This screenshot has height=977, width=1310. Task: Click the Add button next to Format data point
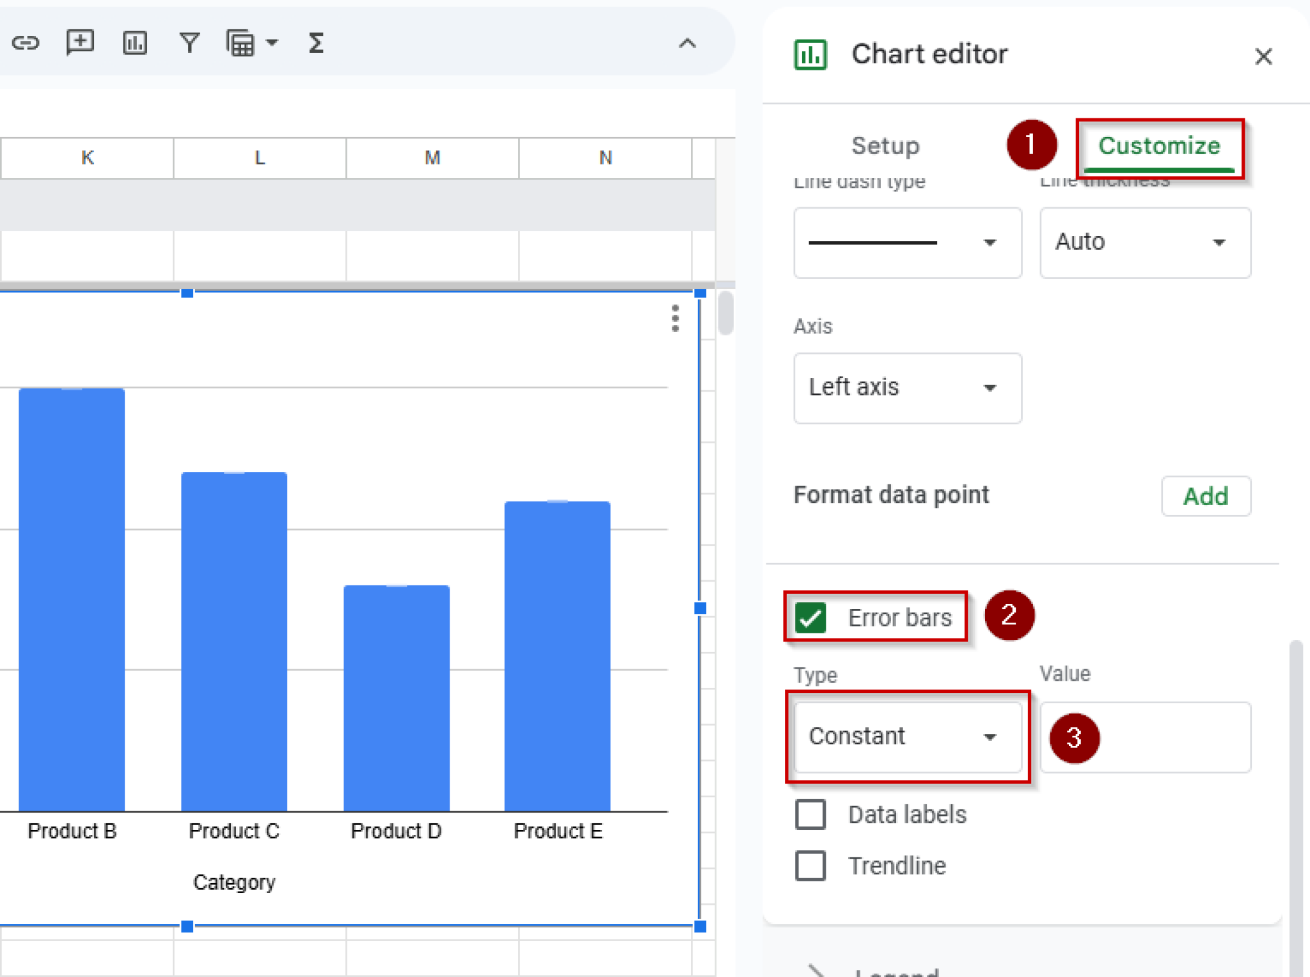[x=1205, y=496]
